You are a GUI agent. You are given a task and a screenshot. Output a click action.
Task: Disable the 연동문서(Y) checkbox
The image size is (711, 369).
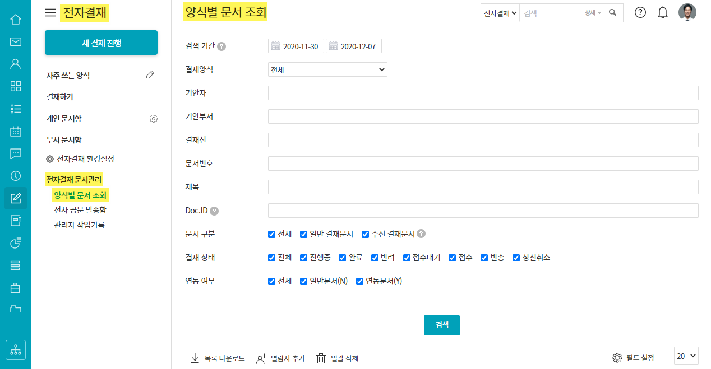(x=360, y=281)
